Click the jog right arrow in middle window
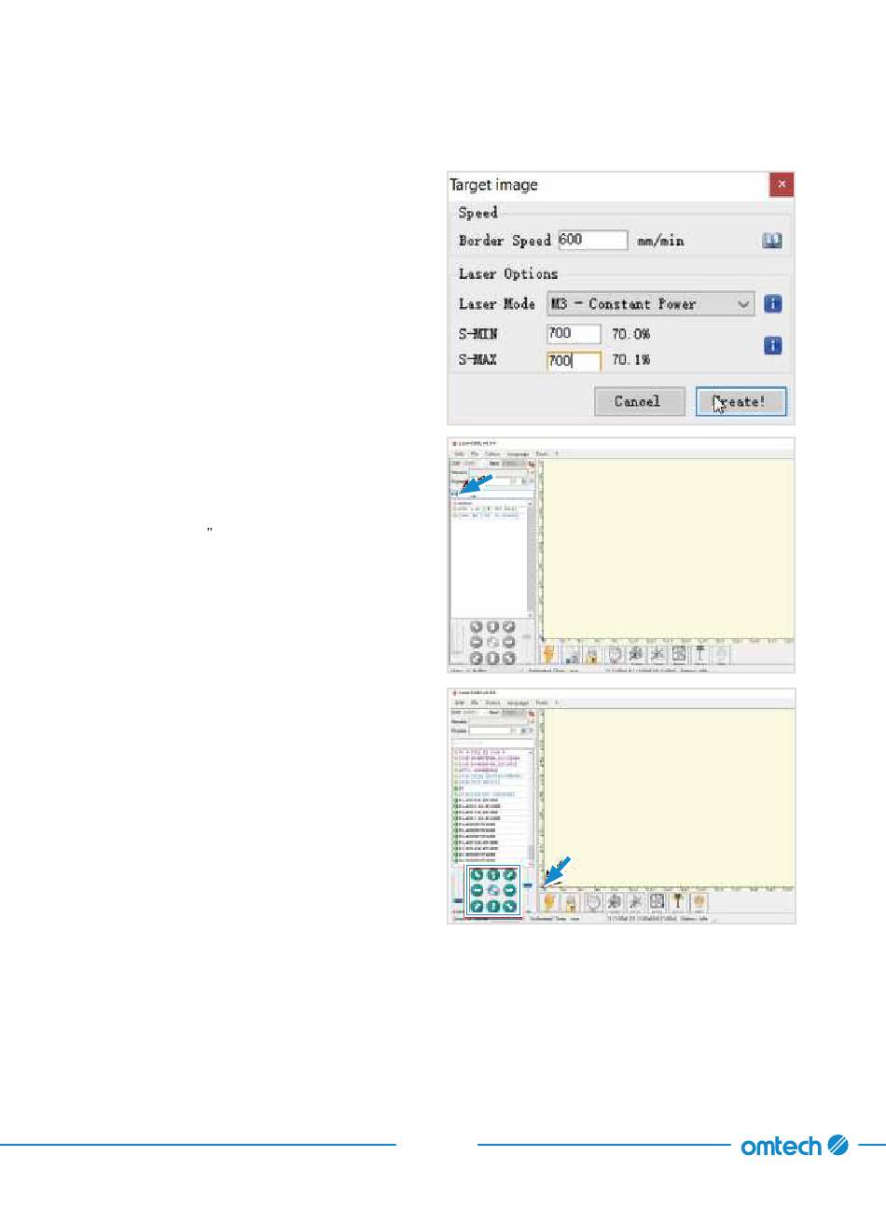Viewport: 886px width, 1211px height. pos(508,642)
